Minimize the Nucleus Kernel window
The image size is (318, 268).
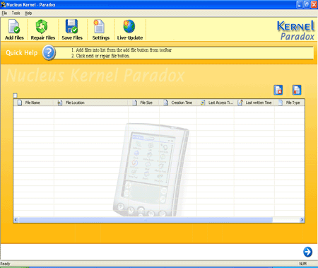[x=300, y=4]
